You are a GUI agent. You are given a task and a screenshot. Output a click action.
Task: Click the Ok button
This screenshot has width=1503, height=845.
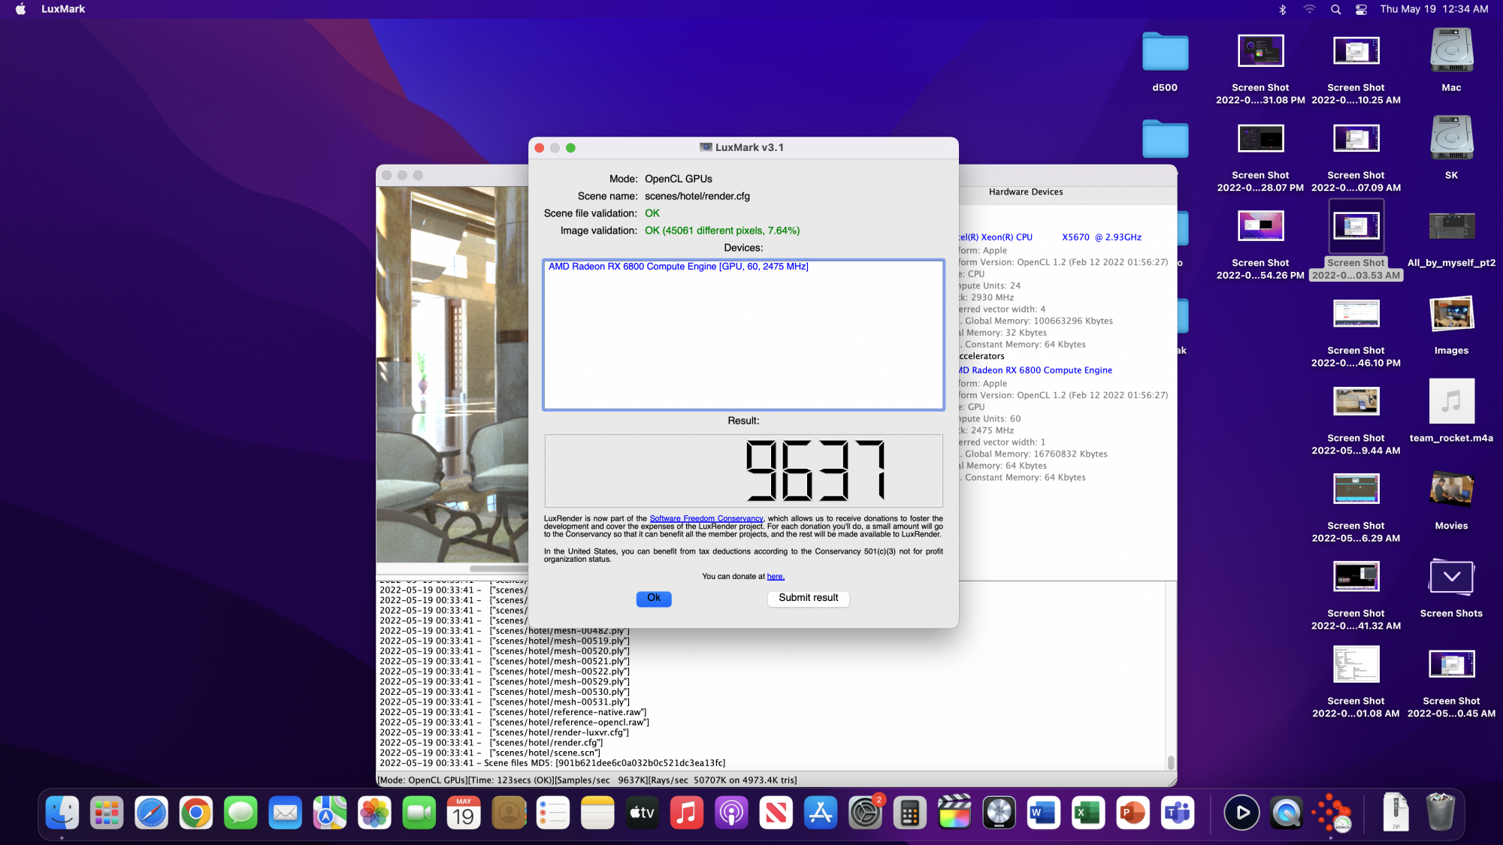pyautogui.click(x=653, y=598)
